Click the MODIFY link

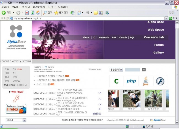(15, 61)
